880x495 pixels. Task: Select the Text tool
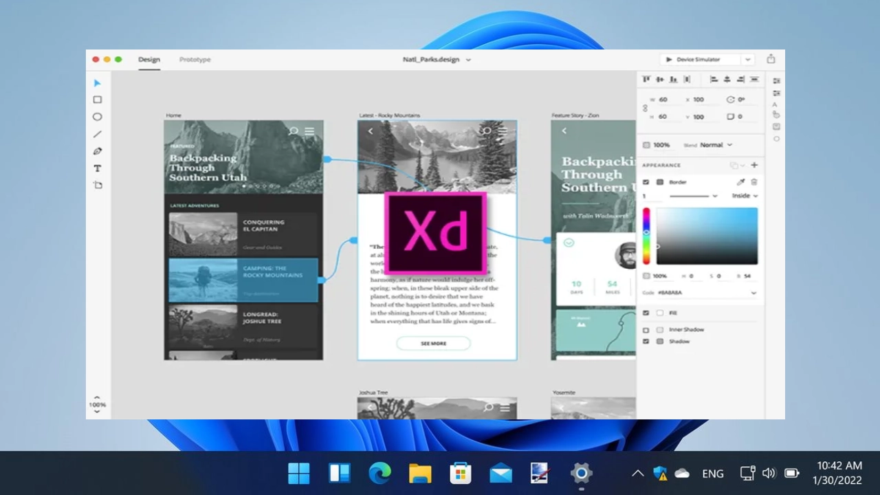[98, 168]
